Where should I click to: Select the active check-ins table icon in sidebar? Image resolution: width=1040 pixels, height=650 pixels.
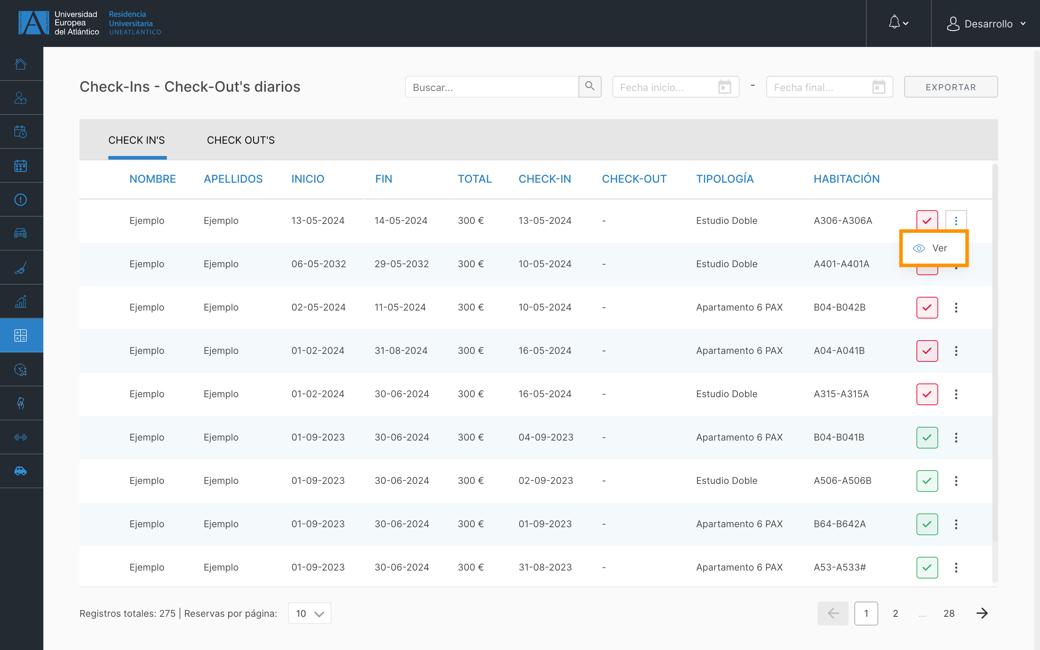pyautogui.click(x=21, y=335)
